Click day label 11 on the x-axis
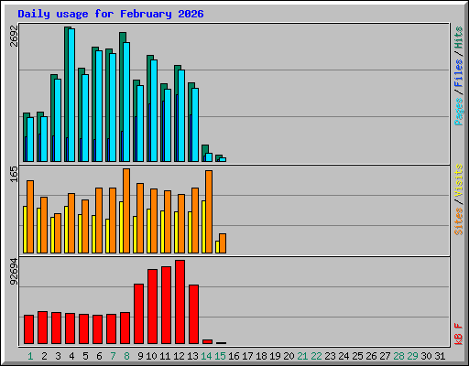 pos(165,356)
